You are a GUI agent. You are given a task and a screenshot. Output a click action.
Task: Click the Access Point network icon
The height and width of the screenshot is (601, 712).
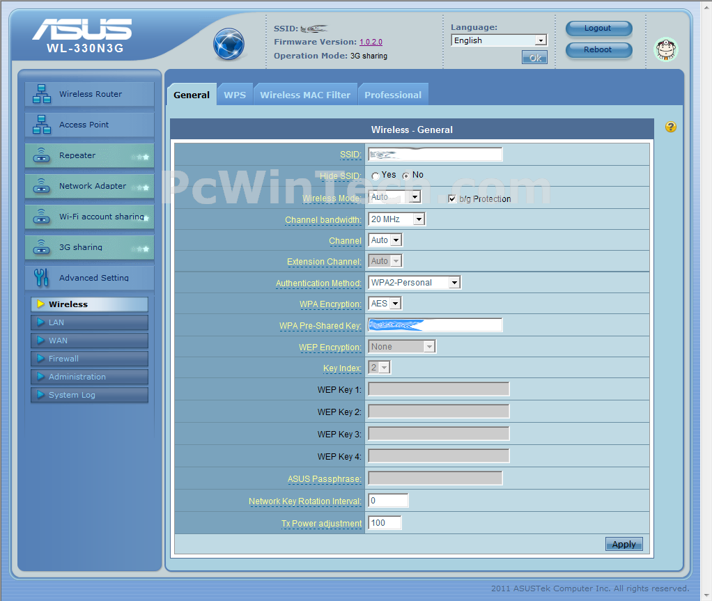point(41,125)
